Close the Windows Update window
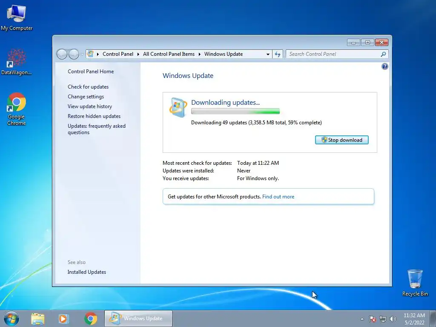 [381, 42]
